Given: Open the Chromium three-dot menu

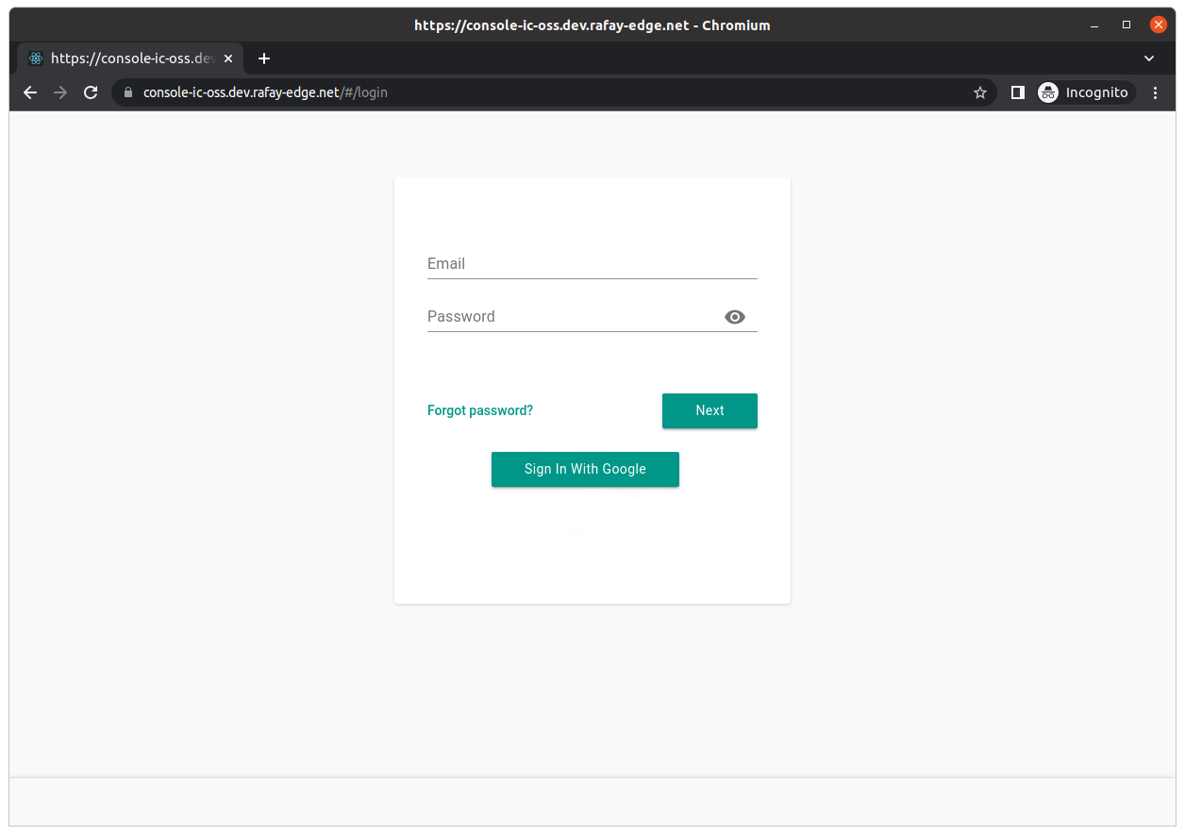Looking at the screenshot, I should point(1156,92).
